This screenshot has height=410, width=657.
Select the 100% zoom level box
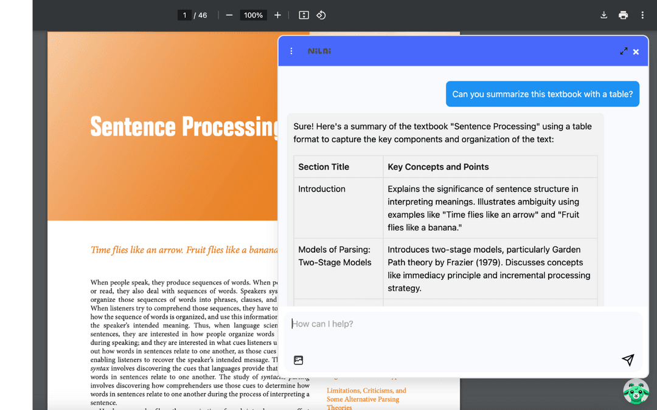coord(253,15)
